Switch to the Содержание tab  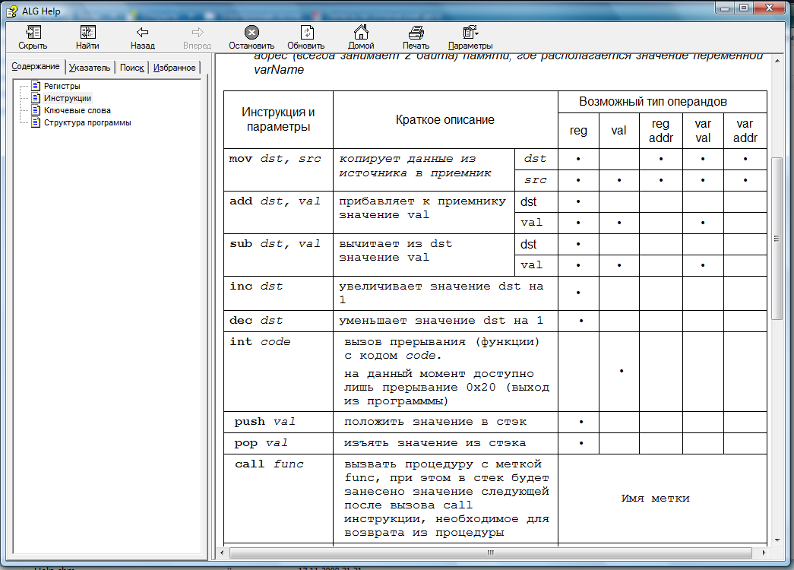point(36,66)
